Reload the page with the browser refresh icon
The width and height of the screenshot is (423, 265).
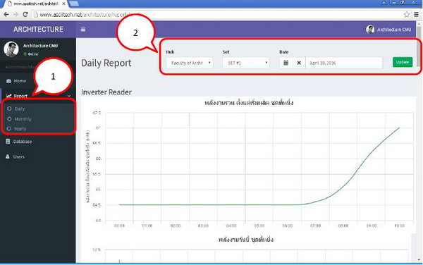click(25, 14)
